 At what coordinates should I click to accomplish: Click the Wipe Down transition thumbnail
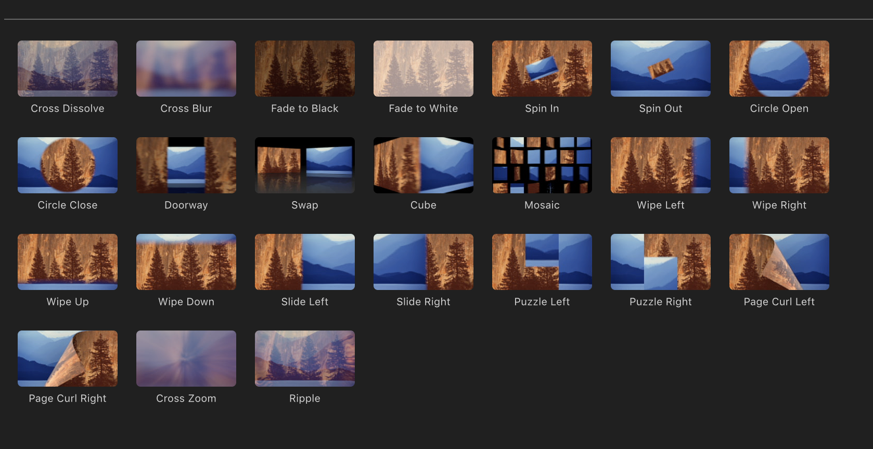[x=186, y=262]
